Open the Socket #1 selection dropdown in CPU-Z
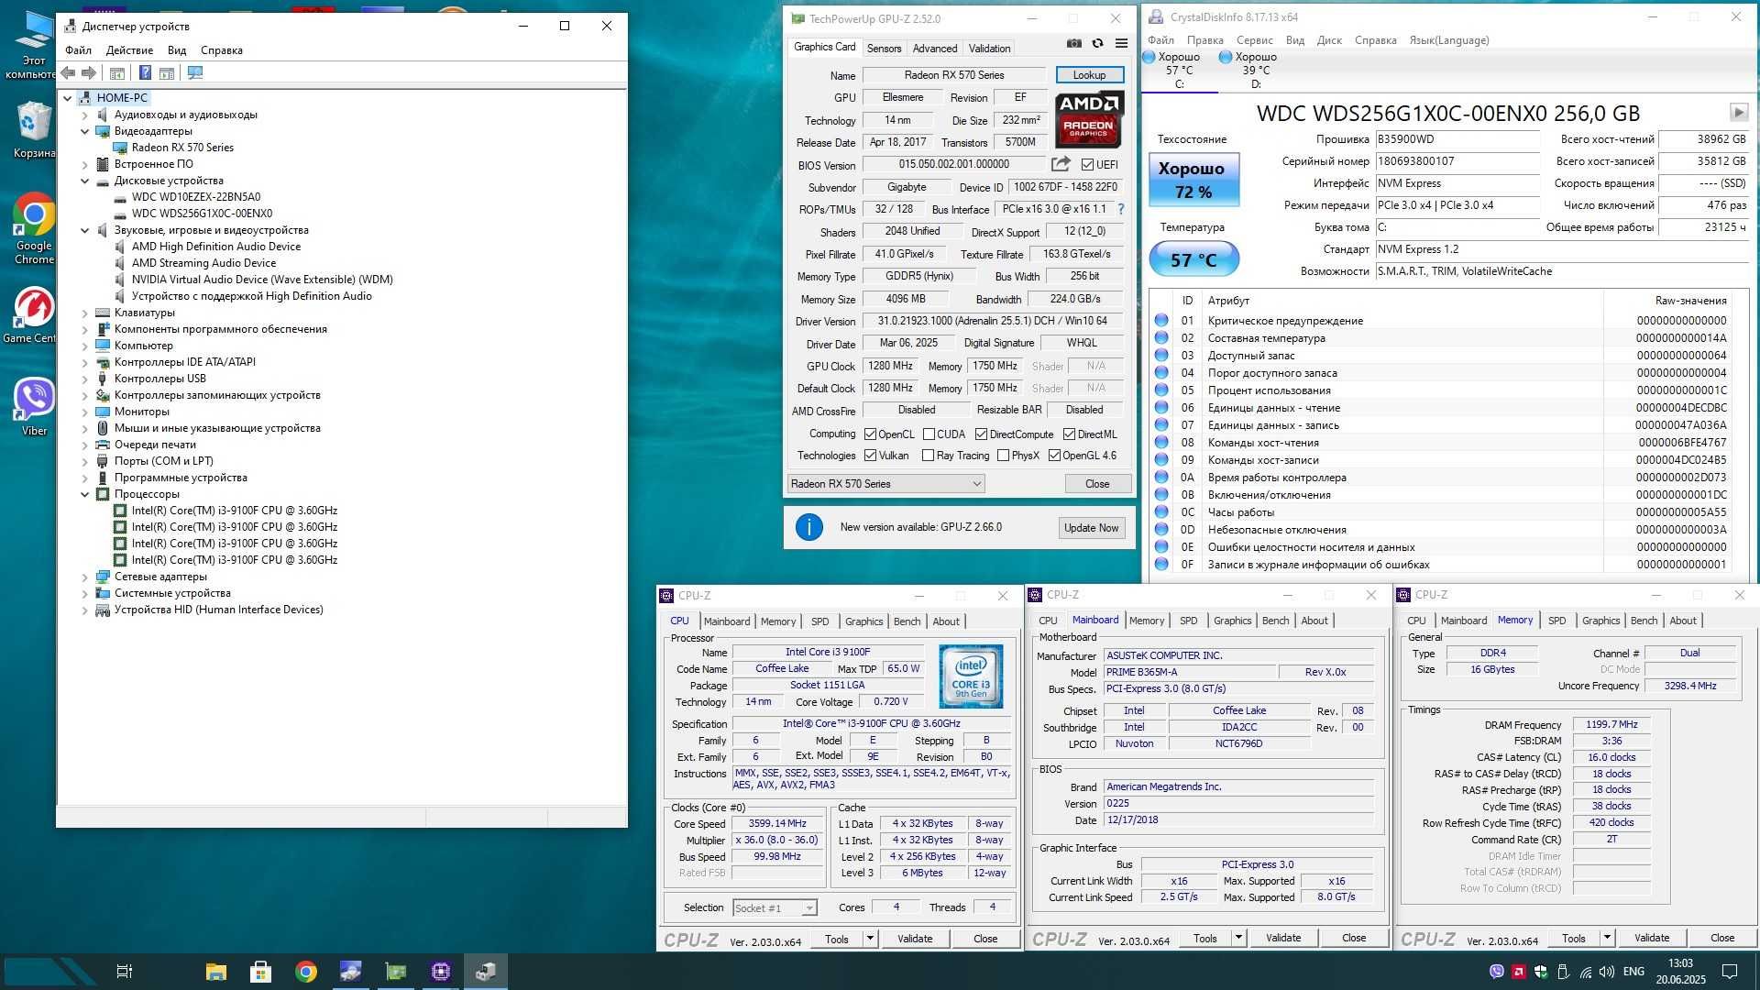Image resolution: width=1760 pixels, height=990 pixels. click(x=775, y=907)
